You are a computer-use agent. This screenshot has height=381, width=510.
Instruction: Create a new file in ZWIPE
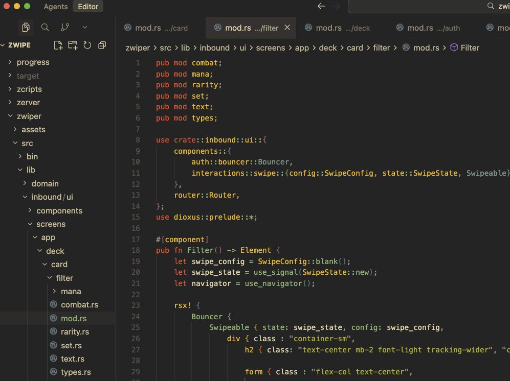[x=58, y=45]
